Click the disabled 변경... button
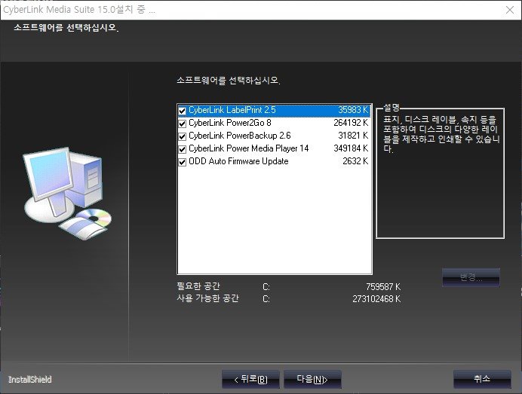This screenshot has height=394, width=522. [471, 277]
